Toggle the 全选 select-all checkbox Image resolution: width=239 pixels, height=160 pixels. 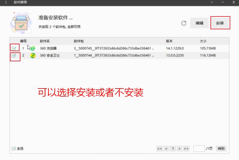(14, 148)
